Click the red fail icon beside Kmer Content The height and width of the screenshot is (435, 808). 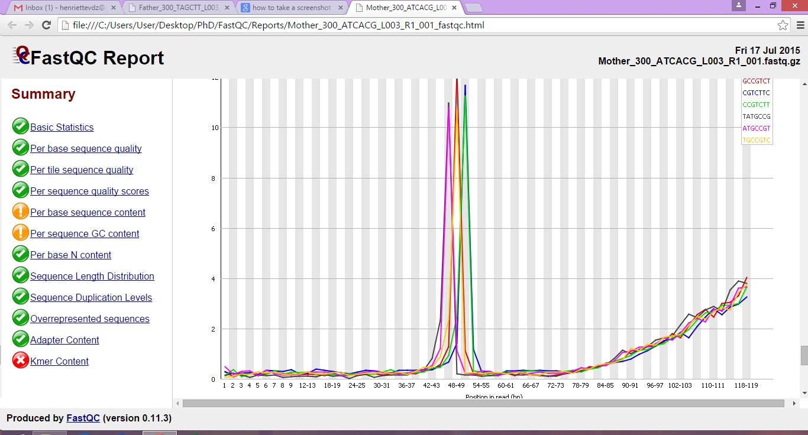(x=21, y=361)
